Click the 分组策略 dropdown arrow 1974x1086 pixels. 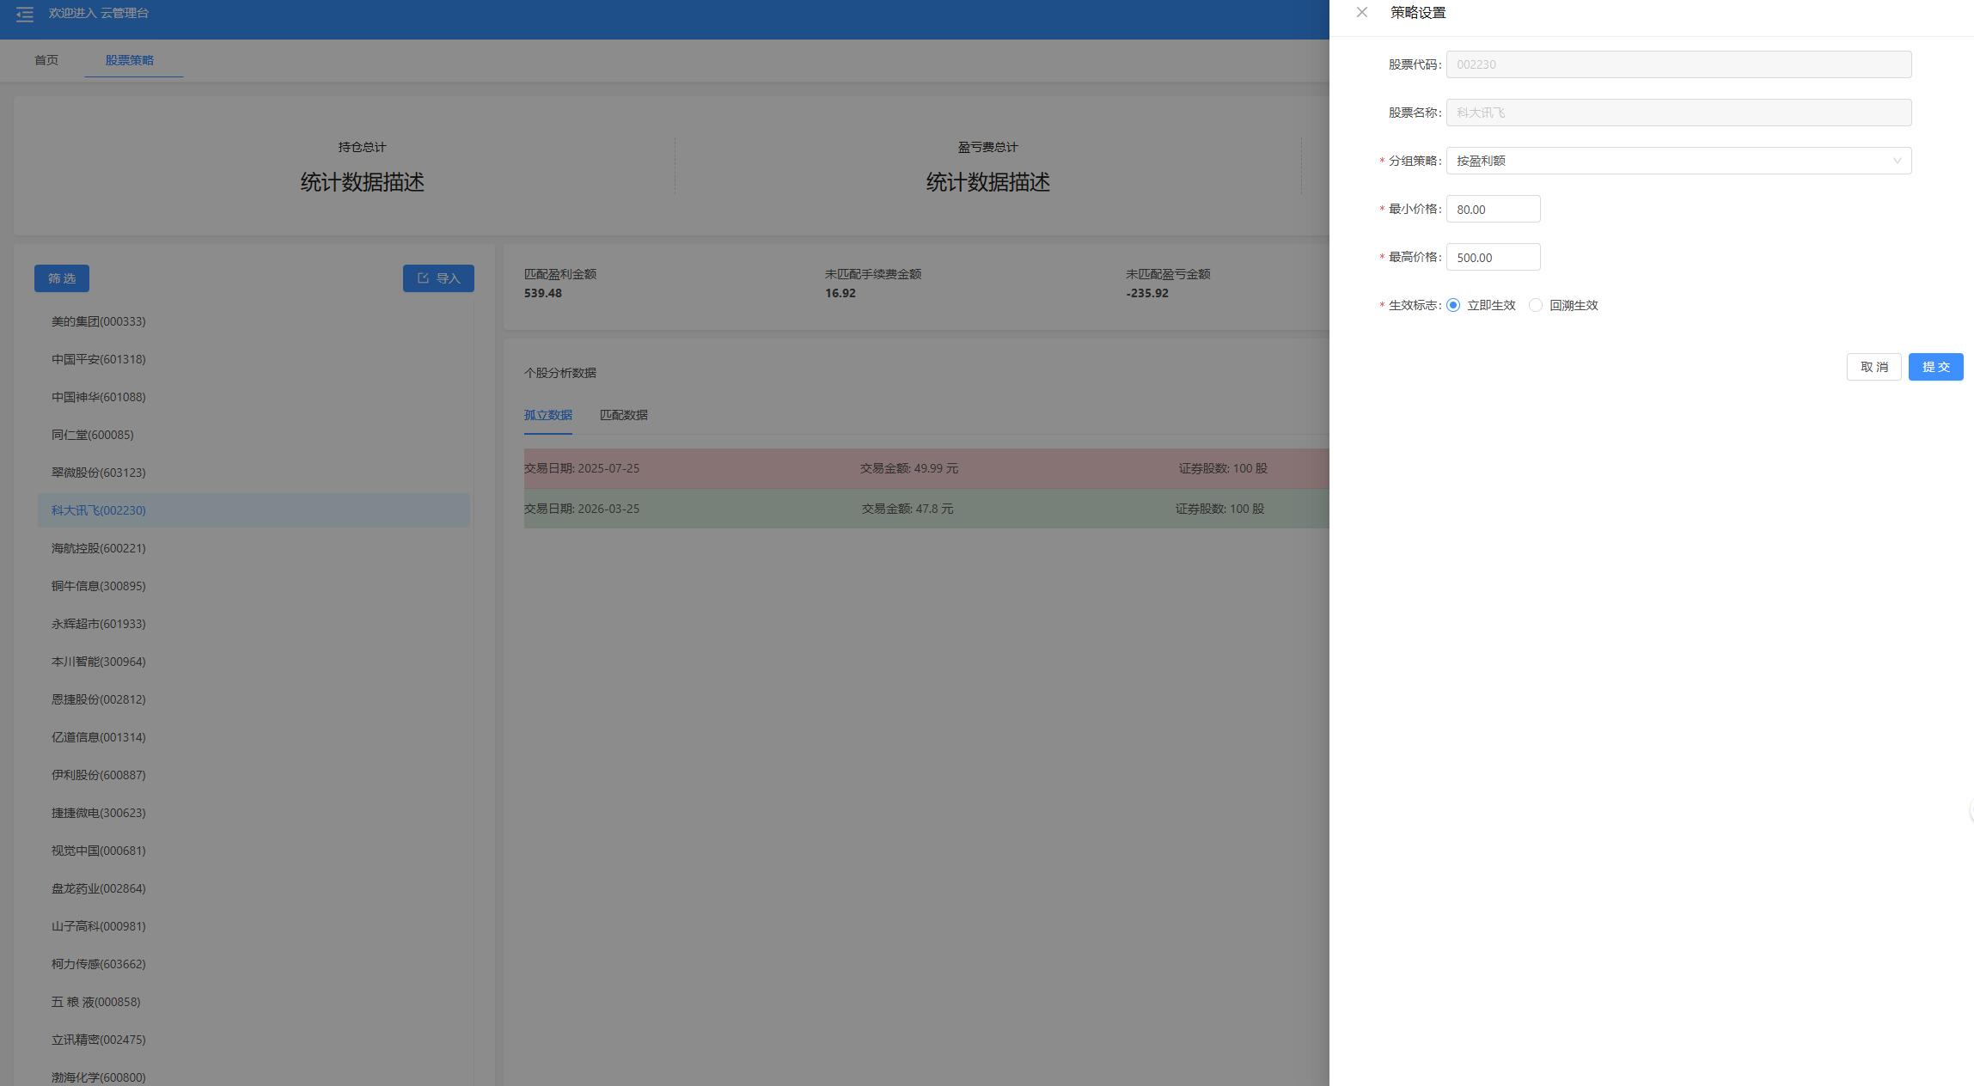click(1897, 161)
